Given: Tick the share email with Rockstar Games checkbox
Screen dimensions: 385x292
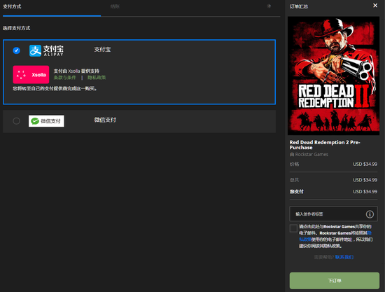Looking at the screenshot, I should coord(293,228).
